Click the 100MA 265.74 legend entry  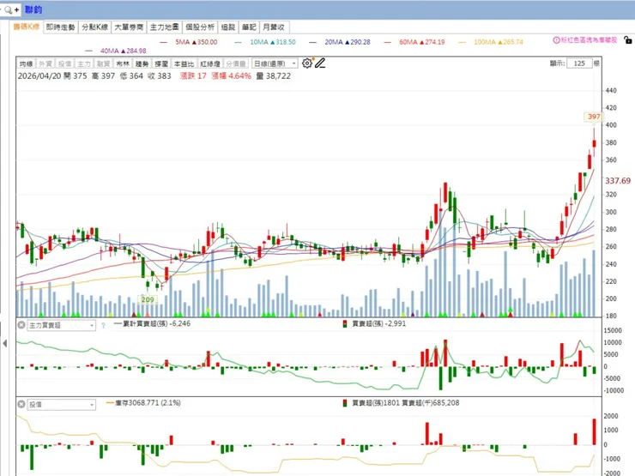491,42
